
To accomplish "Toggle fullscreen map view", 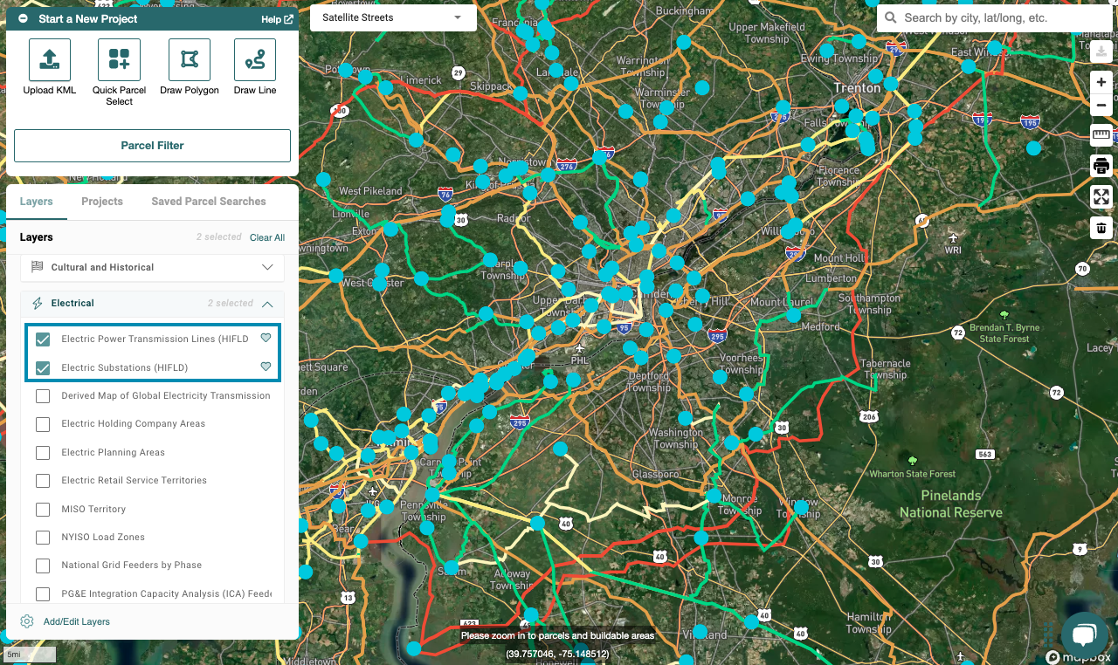I will (1101, 196).
